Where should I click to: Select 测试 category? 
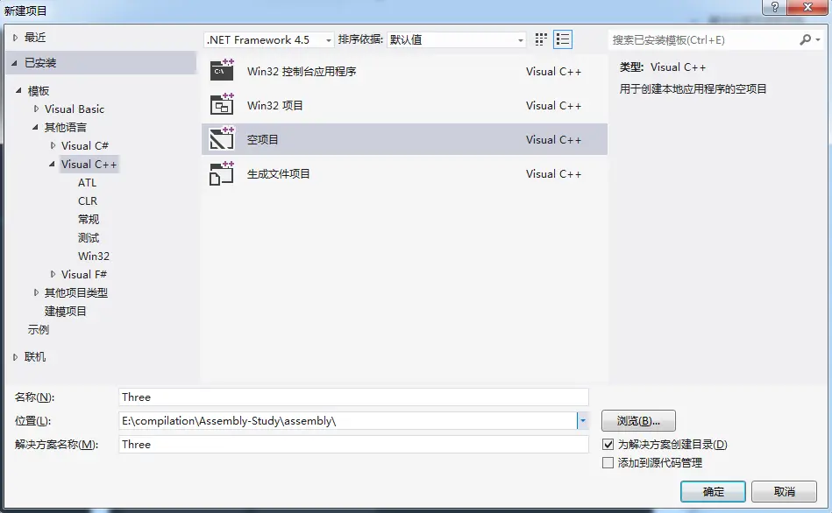coord(88,237)
